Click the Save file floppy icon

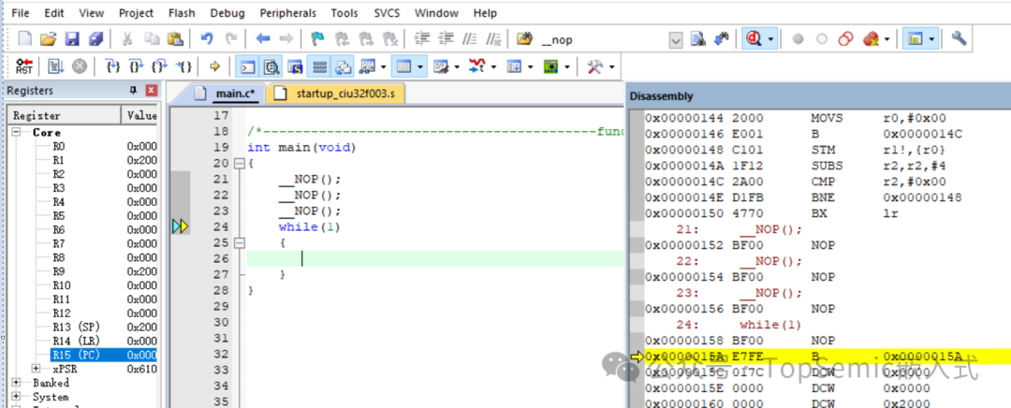pyautogui.click(x=73, y=39)
